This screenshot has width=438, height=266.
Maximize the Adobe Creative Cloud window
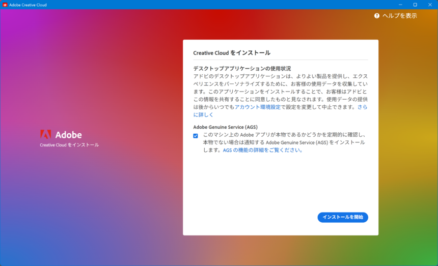(x=415, y=5)
